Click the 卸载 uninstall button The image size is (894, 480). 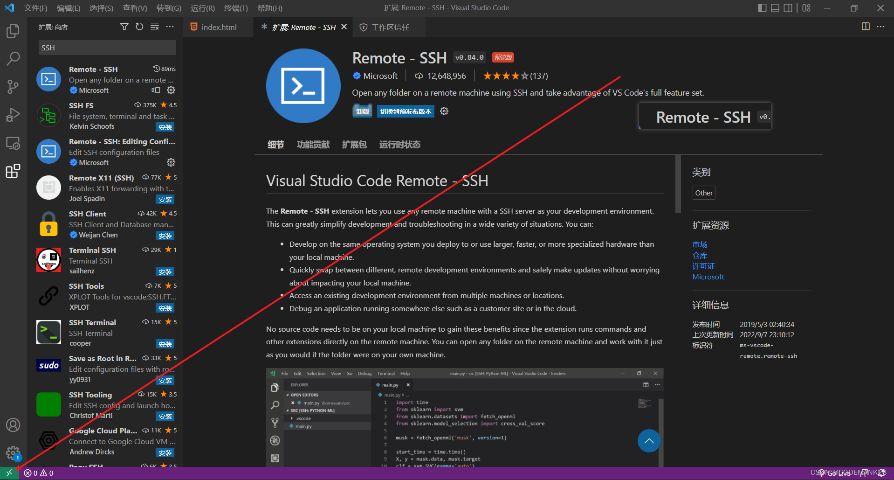click(x=362, y=111)
